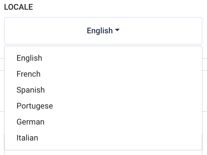Toggle the locale selector showing English
Viewport: 207px width, 155px height.
(103, 31)
